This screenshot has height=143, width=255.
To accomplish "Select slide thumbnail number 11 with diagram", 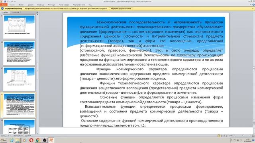I will click(x=19, y=79).
